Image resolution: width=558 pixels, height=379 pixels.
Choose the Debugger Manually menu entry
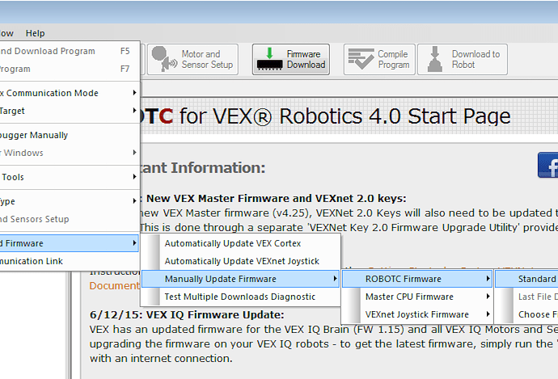pos(69,135)
